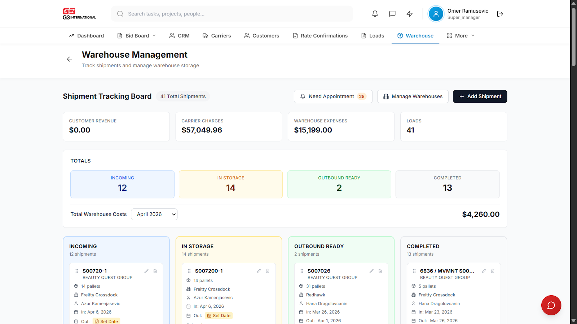
Task: Edit shipment S00720-1 with pencil icon
Action: click(146, 271)
